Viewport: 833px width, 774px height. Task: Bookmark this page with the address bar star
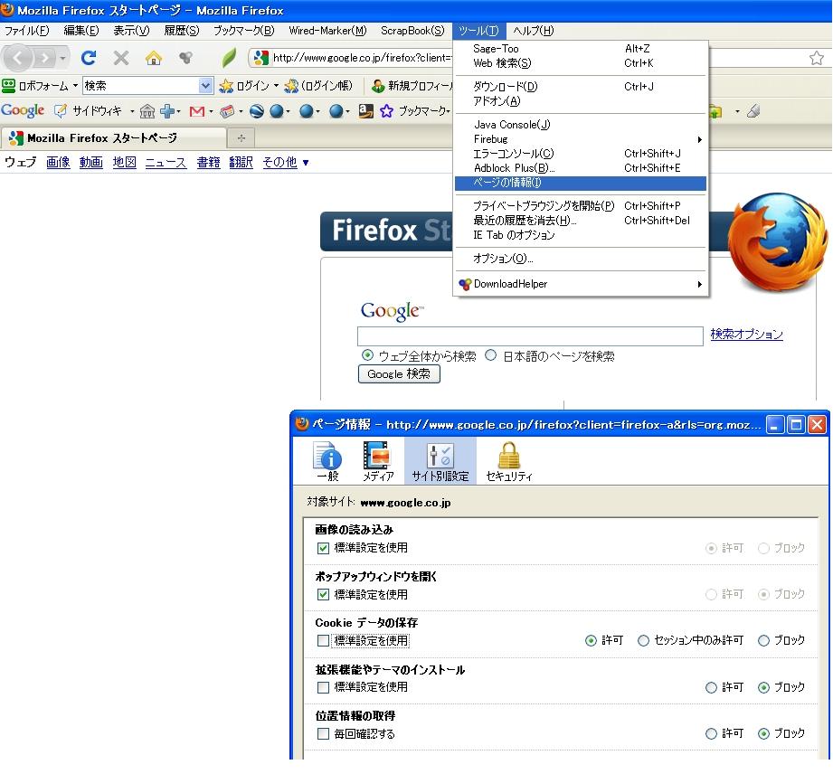pyautogui.click(x=817, y=57)
